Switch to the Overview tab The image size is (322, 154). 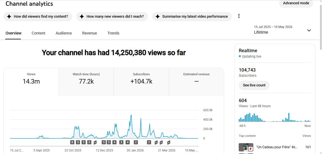point(13,33)
